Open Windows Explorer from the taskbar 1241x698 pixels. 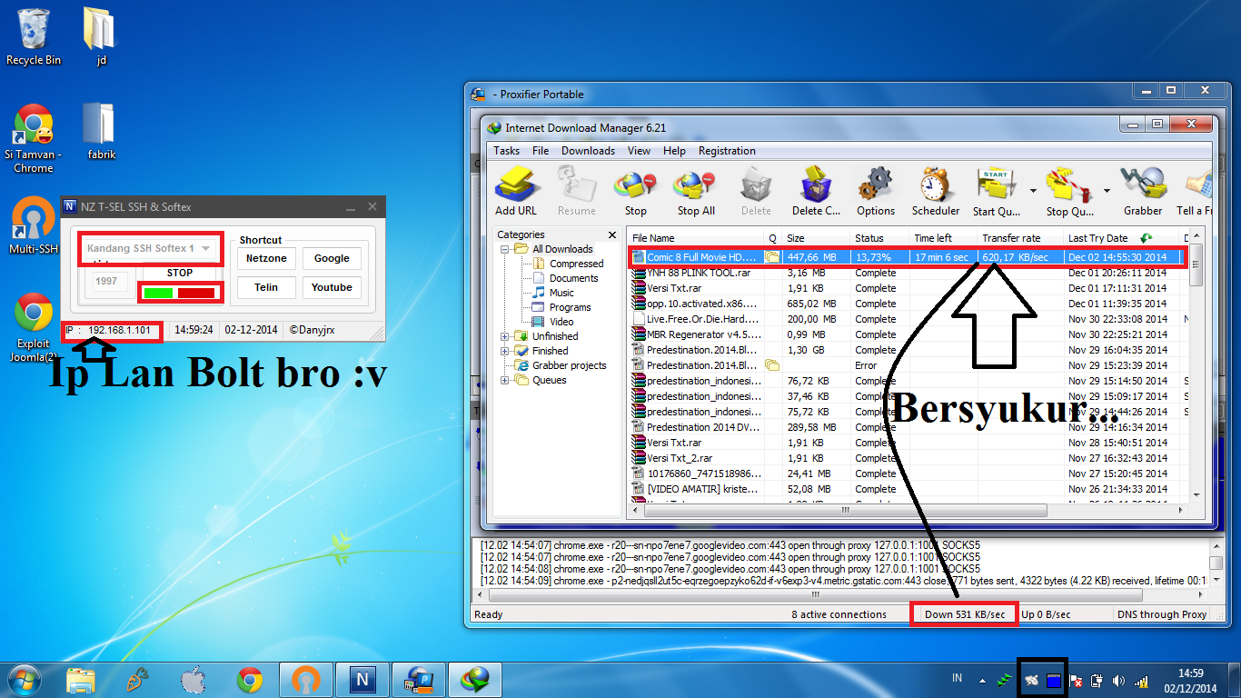81,679
